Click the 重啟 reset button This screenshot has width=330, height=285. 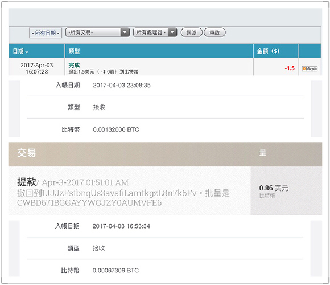point(214,32)
